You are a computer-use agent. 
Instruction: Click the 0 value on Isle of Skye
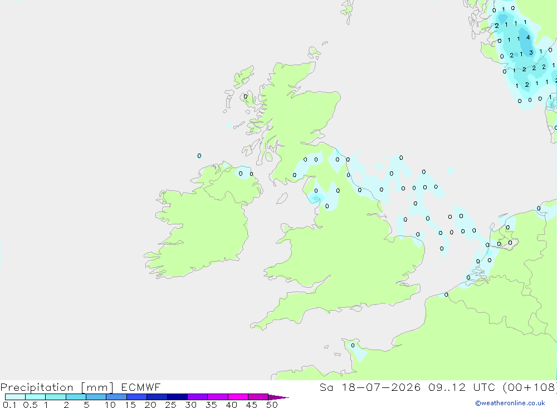(246, 97)
